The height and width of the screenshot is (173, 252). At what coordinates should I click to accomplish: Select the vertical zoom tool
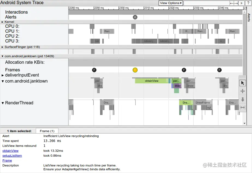(243, 99)
